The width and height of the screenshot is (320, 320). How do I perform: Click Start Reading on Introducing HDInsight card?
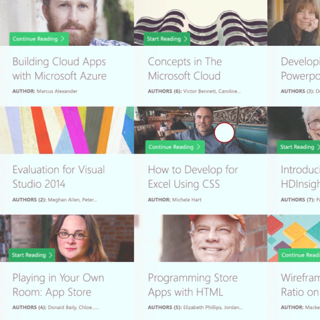[298, 147]
